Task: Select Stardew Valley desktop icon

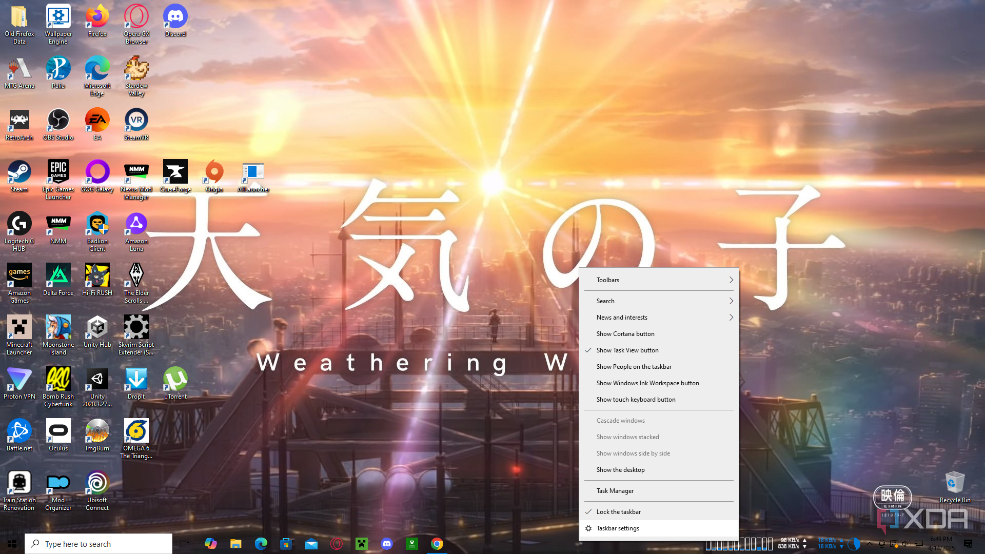Action: [136, 76]
